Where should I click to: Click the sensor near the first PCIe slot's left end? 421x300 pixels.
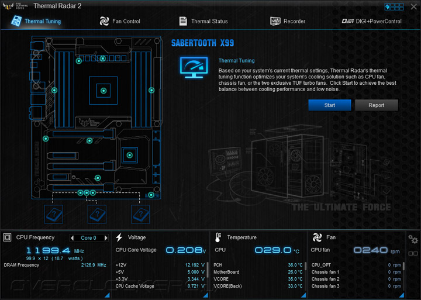[x=46, y=139]
